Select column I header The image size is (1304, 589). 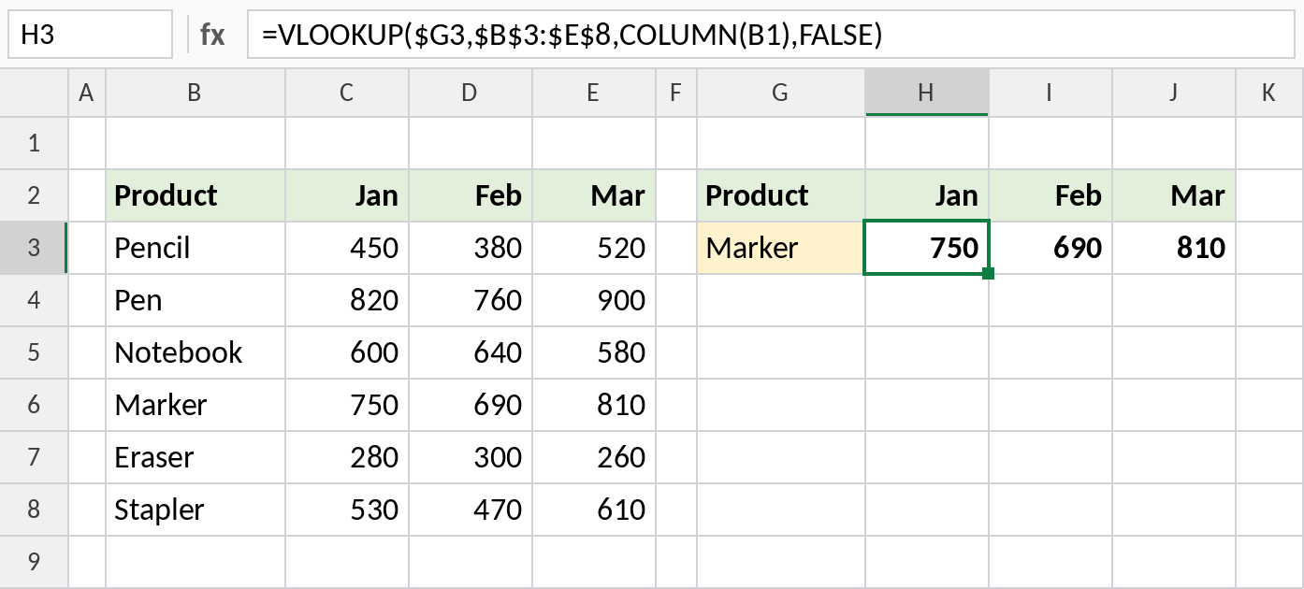tap(1050, 93)
